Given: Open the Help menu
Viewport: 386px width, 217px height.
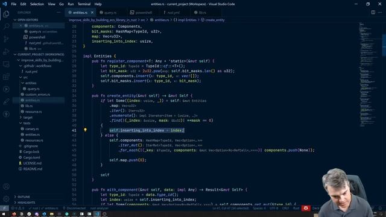Looking at the screenshot, I should (x=98, y=4).
